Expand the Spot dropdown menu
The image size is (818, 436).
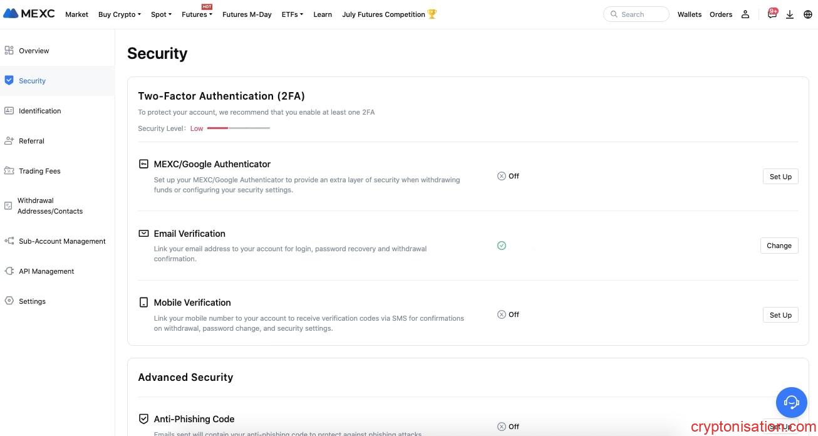[161, 14]
